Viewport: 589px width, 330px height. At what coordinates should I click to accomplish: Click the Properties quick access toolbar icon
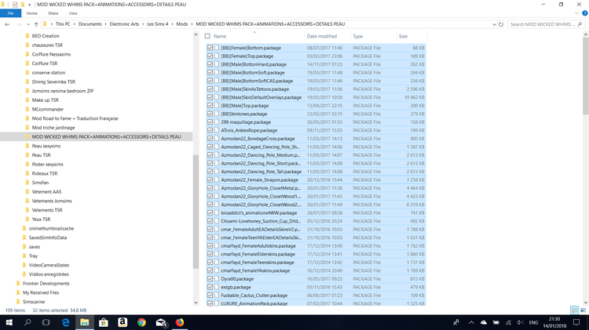[15, 5]
